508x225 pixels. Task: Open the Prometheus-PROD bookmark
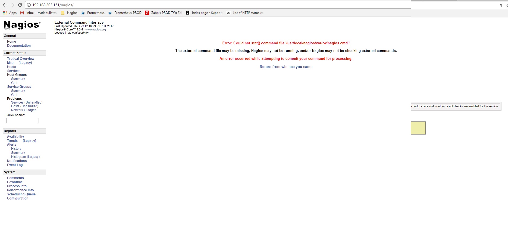click(x=125, y=13)
